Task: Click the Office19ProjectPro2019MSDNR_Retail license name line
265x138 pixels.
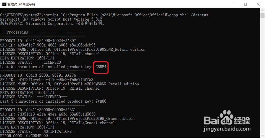Action: point(73,50)
